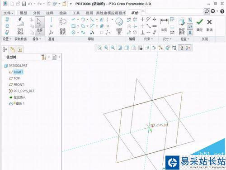Click the save icon in quick access toolbar
The width and height of the screenshot is (226, 170).
pos(24,4)
